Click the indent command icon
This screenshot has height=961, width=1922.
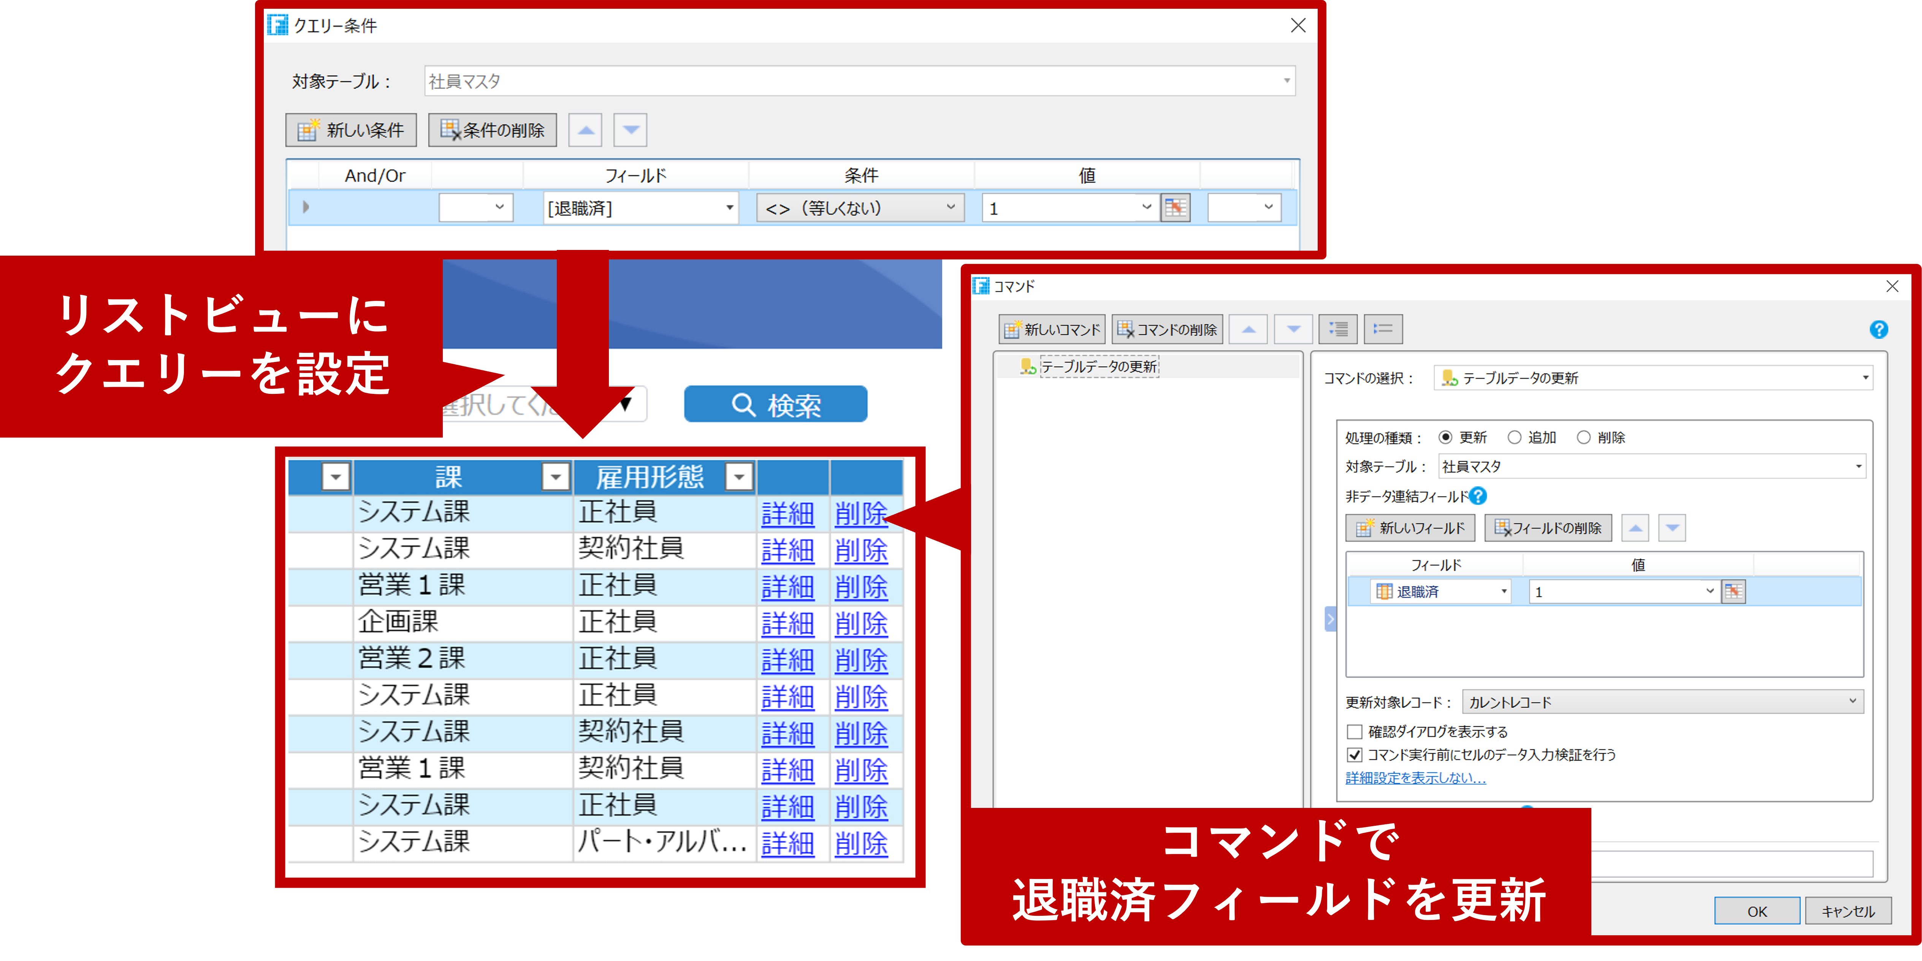point(1338,329)
